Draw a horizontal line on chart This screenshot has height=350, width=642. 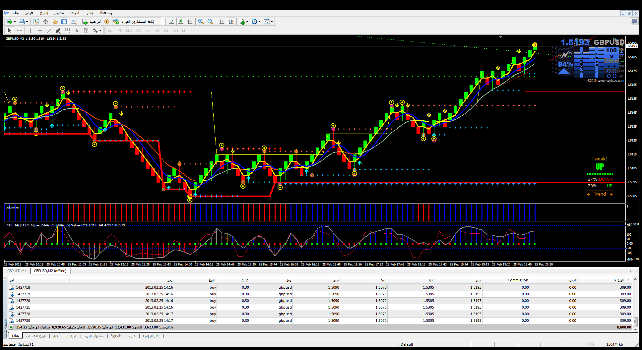(40, 30)
